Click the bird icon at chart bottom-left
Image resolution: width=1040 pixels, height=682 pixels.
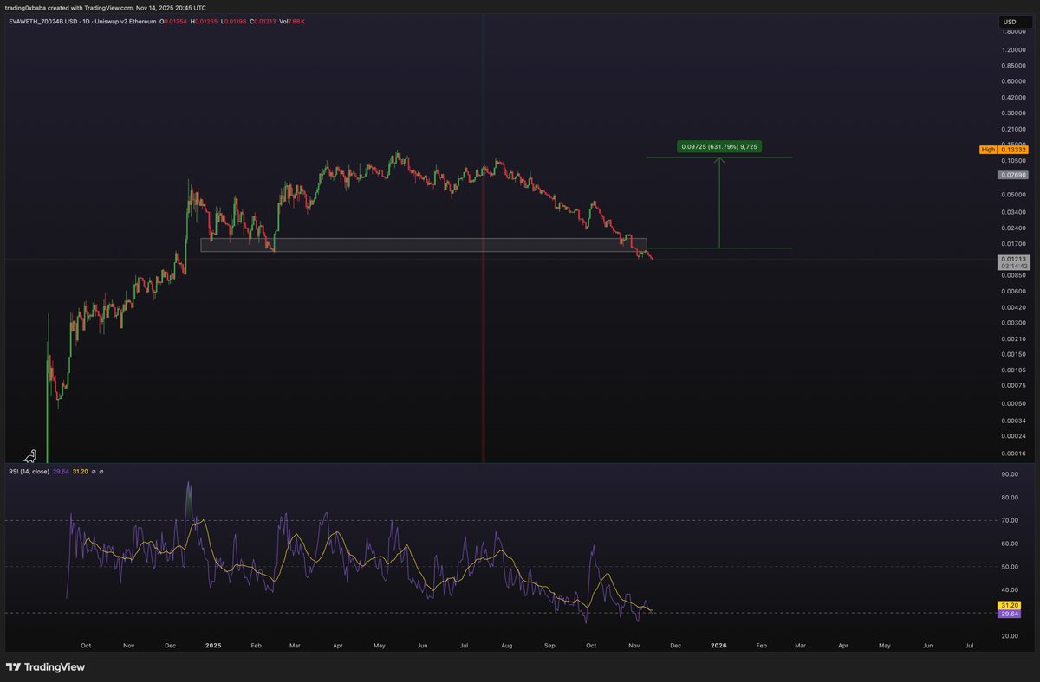point(29,456)
